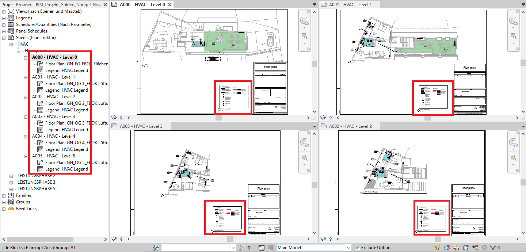
Task: Toggle Reveal Hidden Elements lightbulb in A002 view
Action: tap(330, 239)
